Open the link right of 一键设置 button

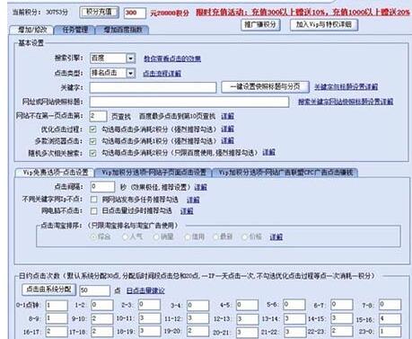point(346,87)
